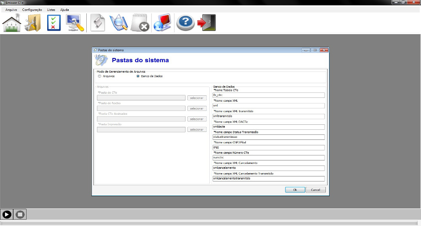The image size is (421, 226).
Task: Click the checklist validation icon
Action: 53,23
